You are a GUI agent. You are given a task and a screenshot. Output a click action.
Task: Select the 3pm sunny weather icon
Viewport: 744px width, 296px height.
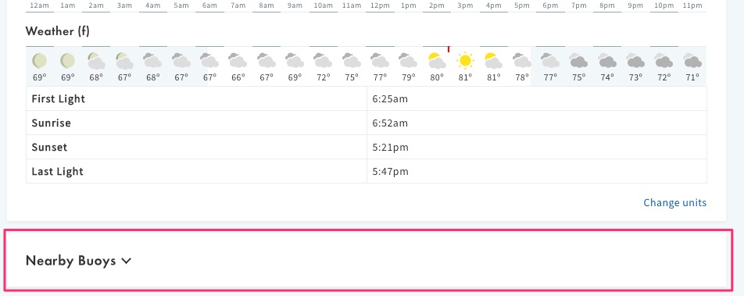click(465, 61)
